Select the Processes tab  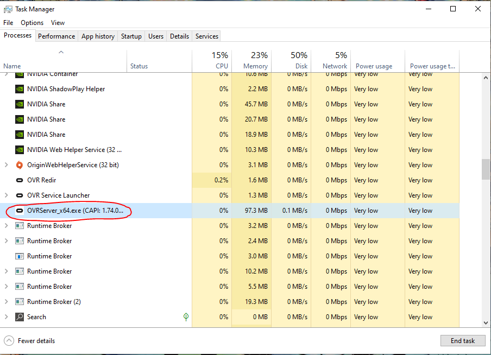[x=17, y=35]
